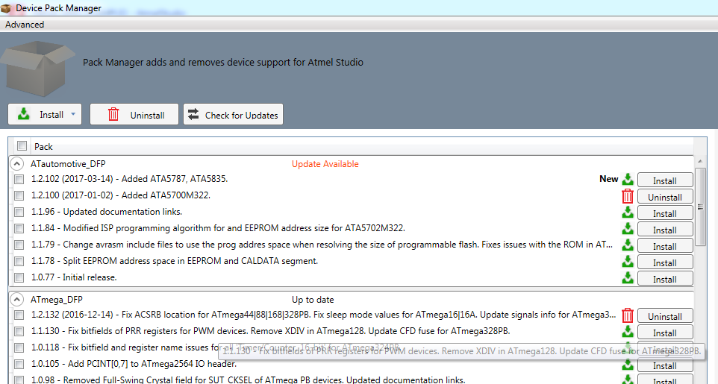The height and width of the screenshot is (384, 718).
Task: Click Check for Updates button
Action: tap(233, 114)
